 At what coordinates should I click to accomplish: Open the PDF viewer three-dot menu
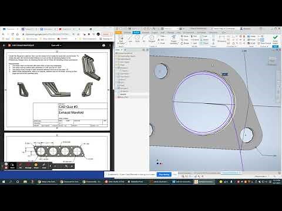pos(110,45)
